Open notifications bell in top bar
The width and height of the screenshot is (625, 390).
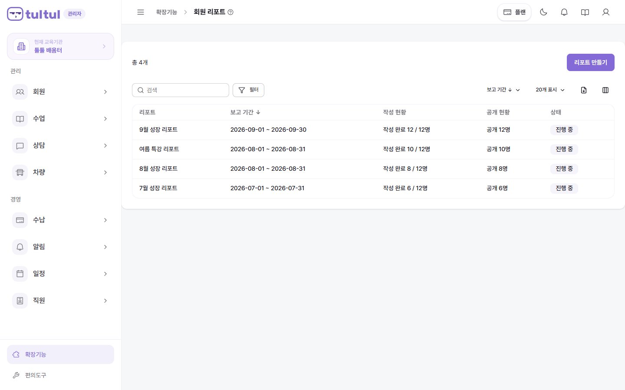coord(564,12)
